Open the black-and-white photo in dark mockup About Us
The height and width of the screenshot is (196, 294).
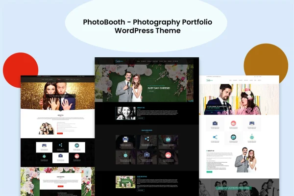(125, 113)
